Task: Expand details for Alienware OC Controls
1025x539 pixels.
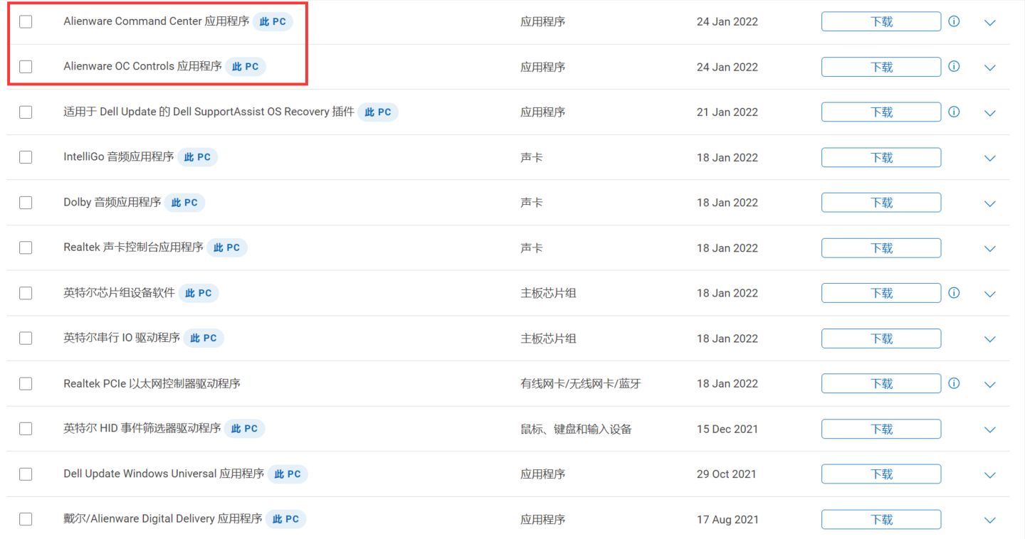Action: pyautogui.click(x=989, y=67)
